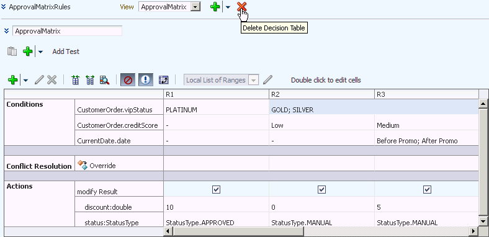
Task: Click the Override conflict resolution label
Action: [x=102, y=166]
